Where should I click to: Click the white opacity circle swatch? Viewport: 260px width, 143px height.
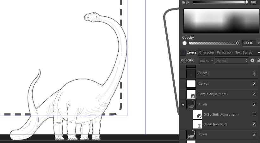(x=184, y=43)
